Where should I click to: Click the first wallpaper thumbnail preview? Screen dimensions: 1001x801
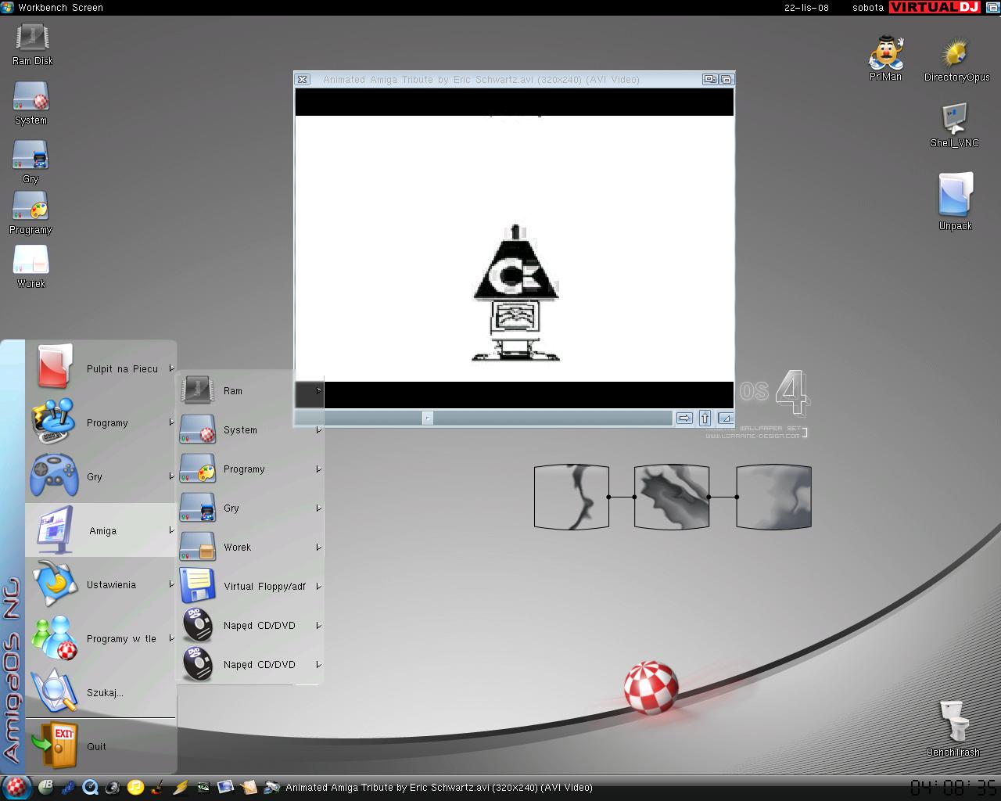[571, 497]
